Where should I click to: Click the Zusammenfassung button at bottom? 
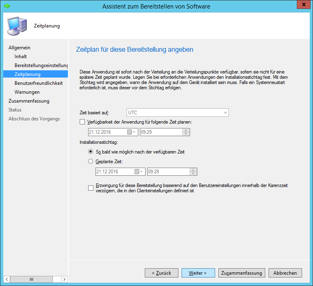pos(242,273)
